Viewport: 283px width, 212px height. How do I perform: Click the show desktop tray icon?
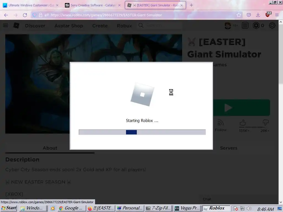280,209
